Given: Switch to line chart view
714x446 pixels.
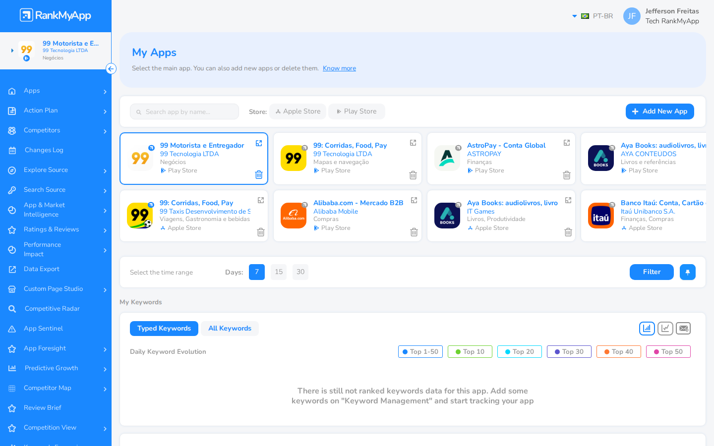Looking at the screenshot, I should [x=665, y=328].
